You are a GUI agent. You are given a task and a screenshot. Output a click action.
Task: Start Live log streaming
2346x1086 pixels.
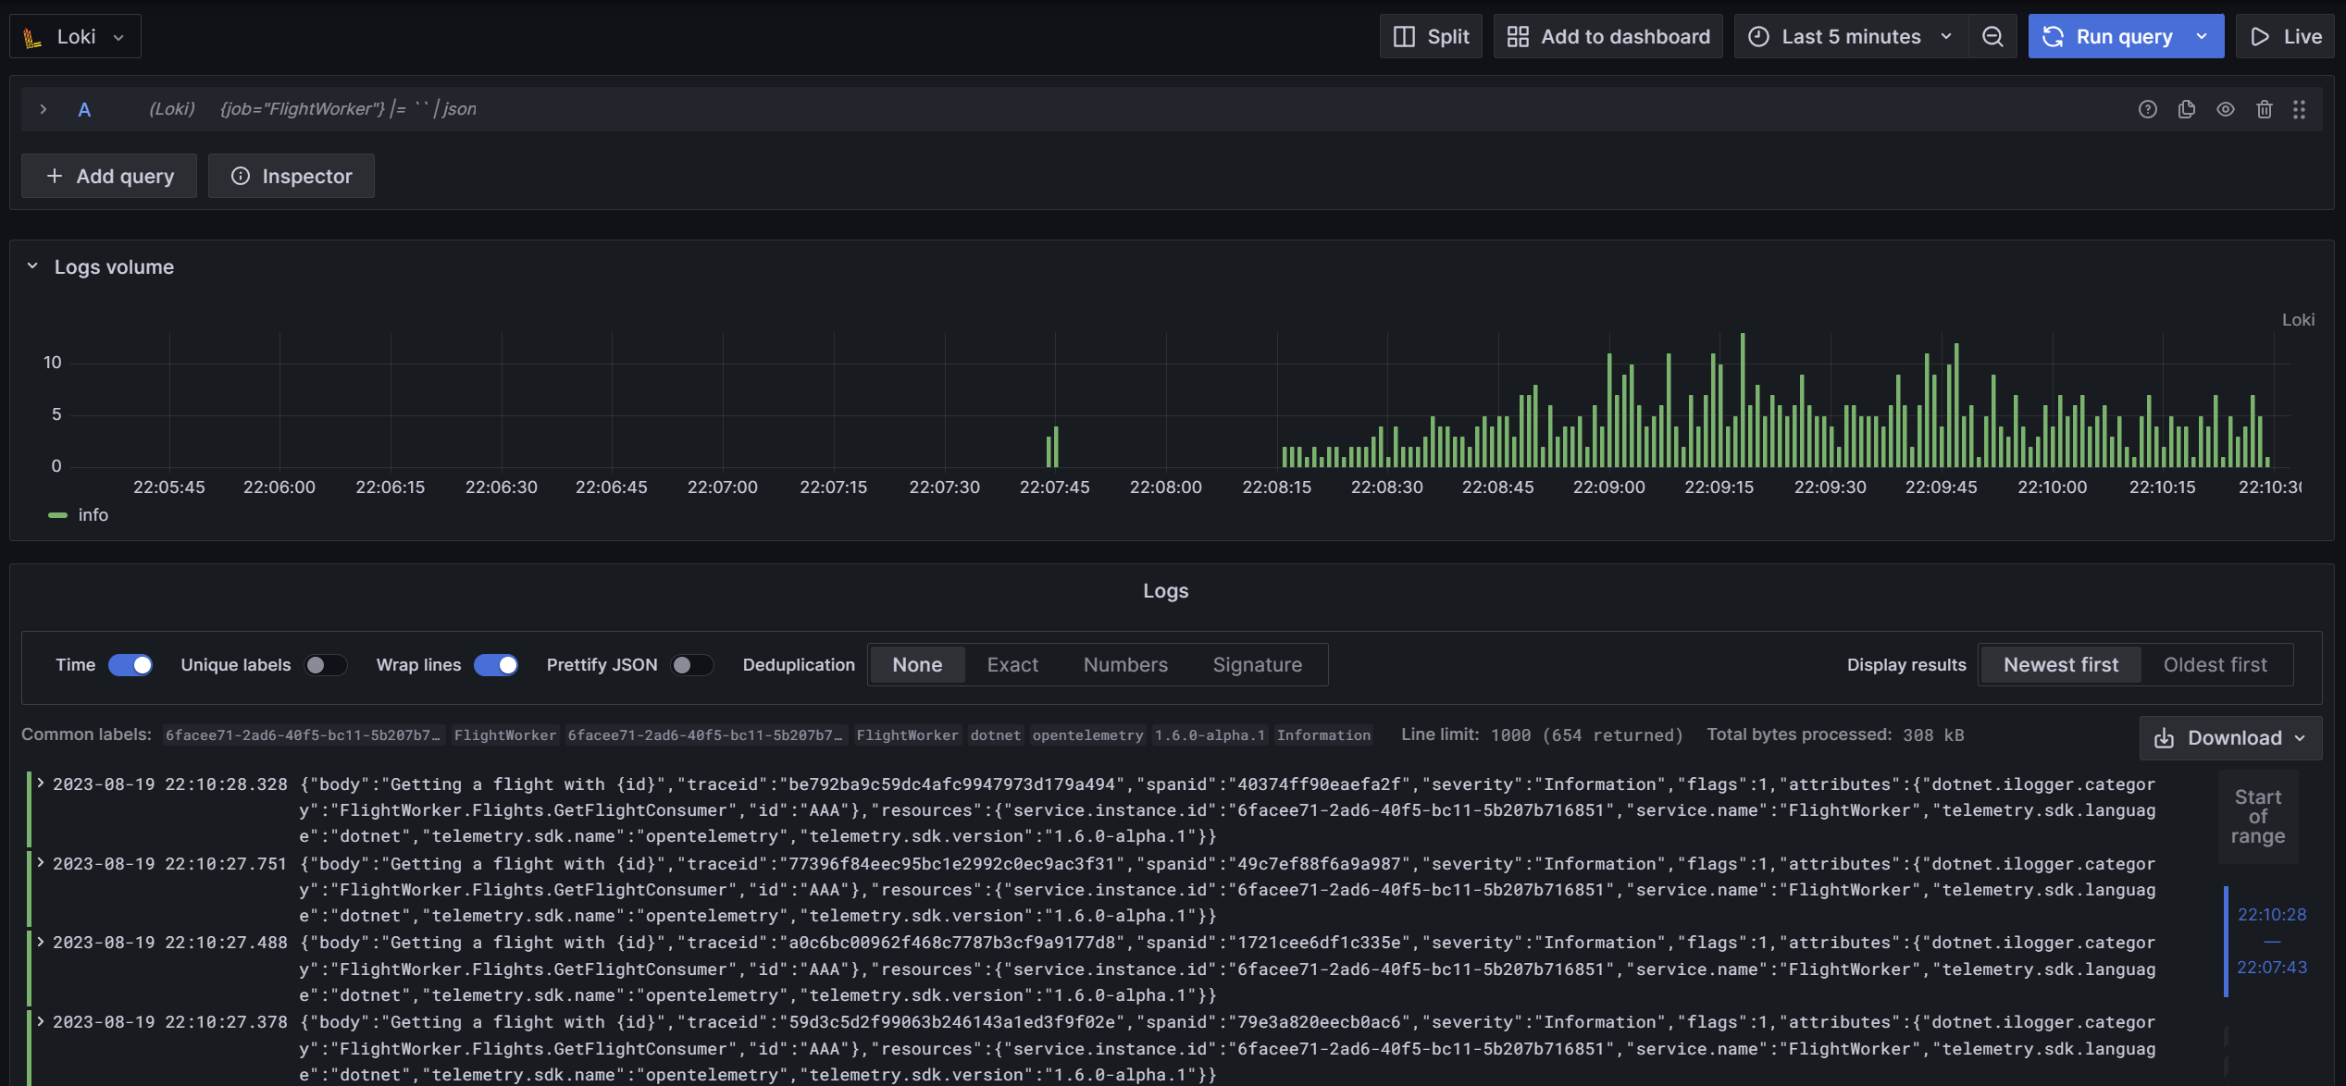pyautogui.click(x=2286, y=36)
